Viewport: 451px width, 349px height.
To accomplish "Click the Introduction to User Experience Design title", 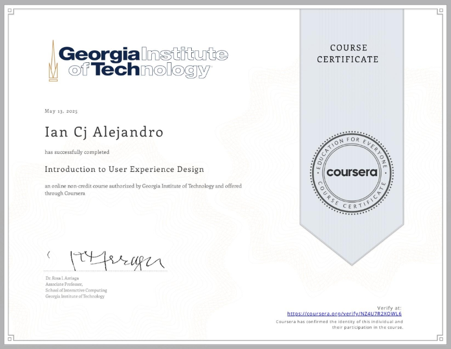I will tap(124, 169).
